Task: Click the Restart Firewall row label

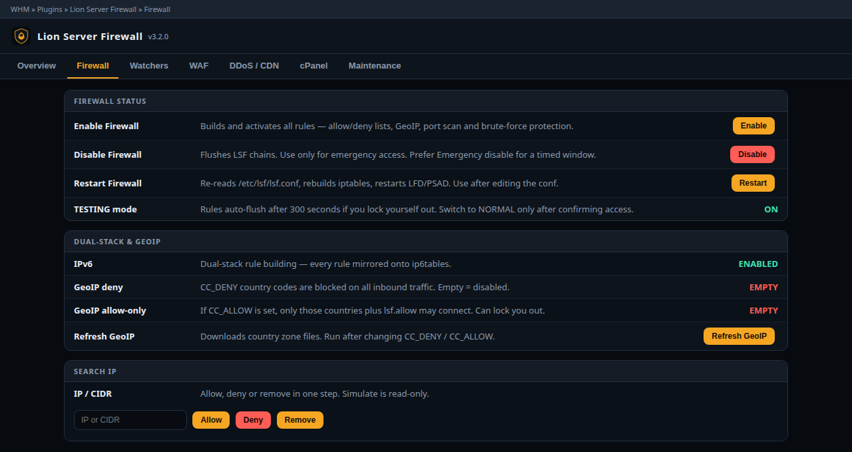Action: click(x=108, y=183)
